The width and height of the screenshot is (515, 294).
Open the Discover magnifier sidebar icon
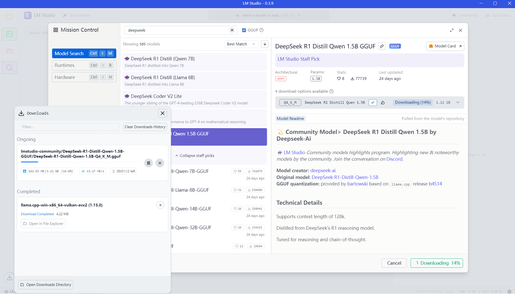point(9,68)
